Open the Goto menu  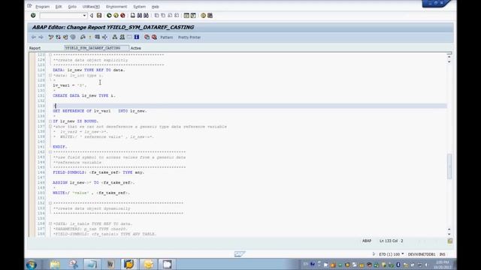72,7
